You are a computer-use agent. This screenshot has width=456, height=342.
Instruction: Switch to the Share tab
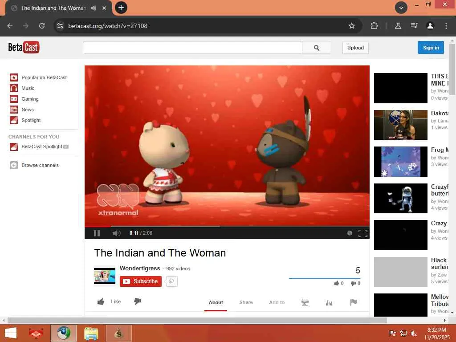point(246,302)
